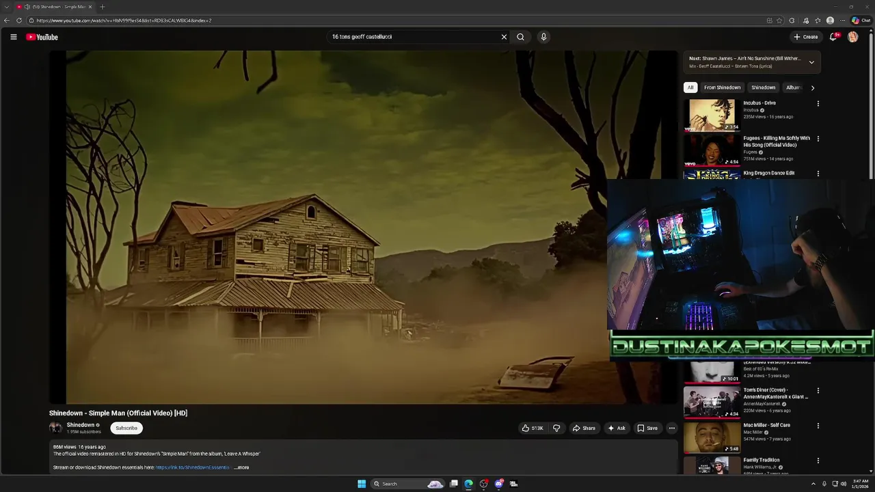Open Edge Copilot Chat button
The width and height of the screenshot is (875, 492).
tap(860, 20)
